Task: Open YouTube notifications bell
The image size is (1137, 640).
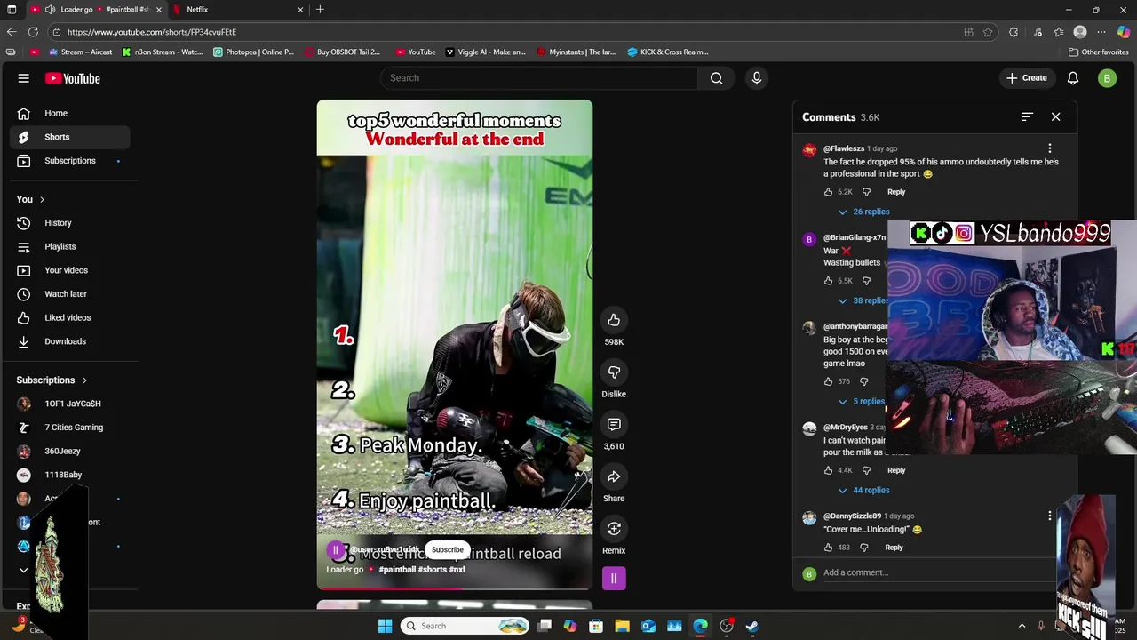Action: [1073, 78]
